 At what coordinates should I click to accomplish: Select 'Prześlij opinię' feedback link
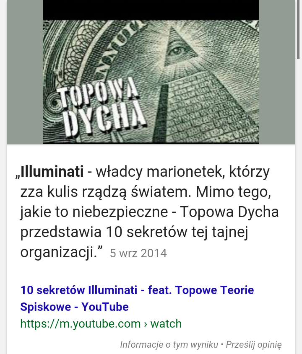254,344
